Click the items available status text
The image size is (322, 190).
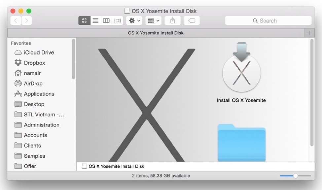point(161,176)
